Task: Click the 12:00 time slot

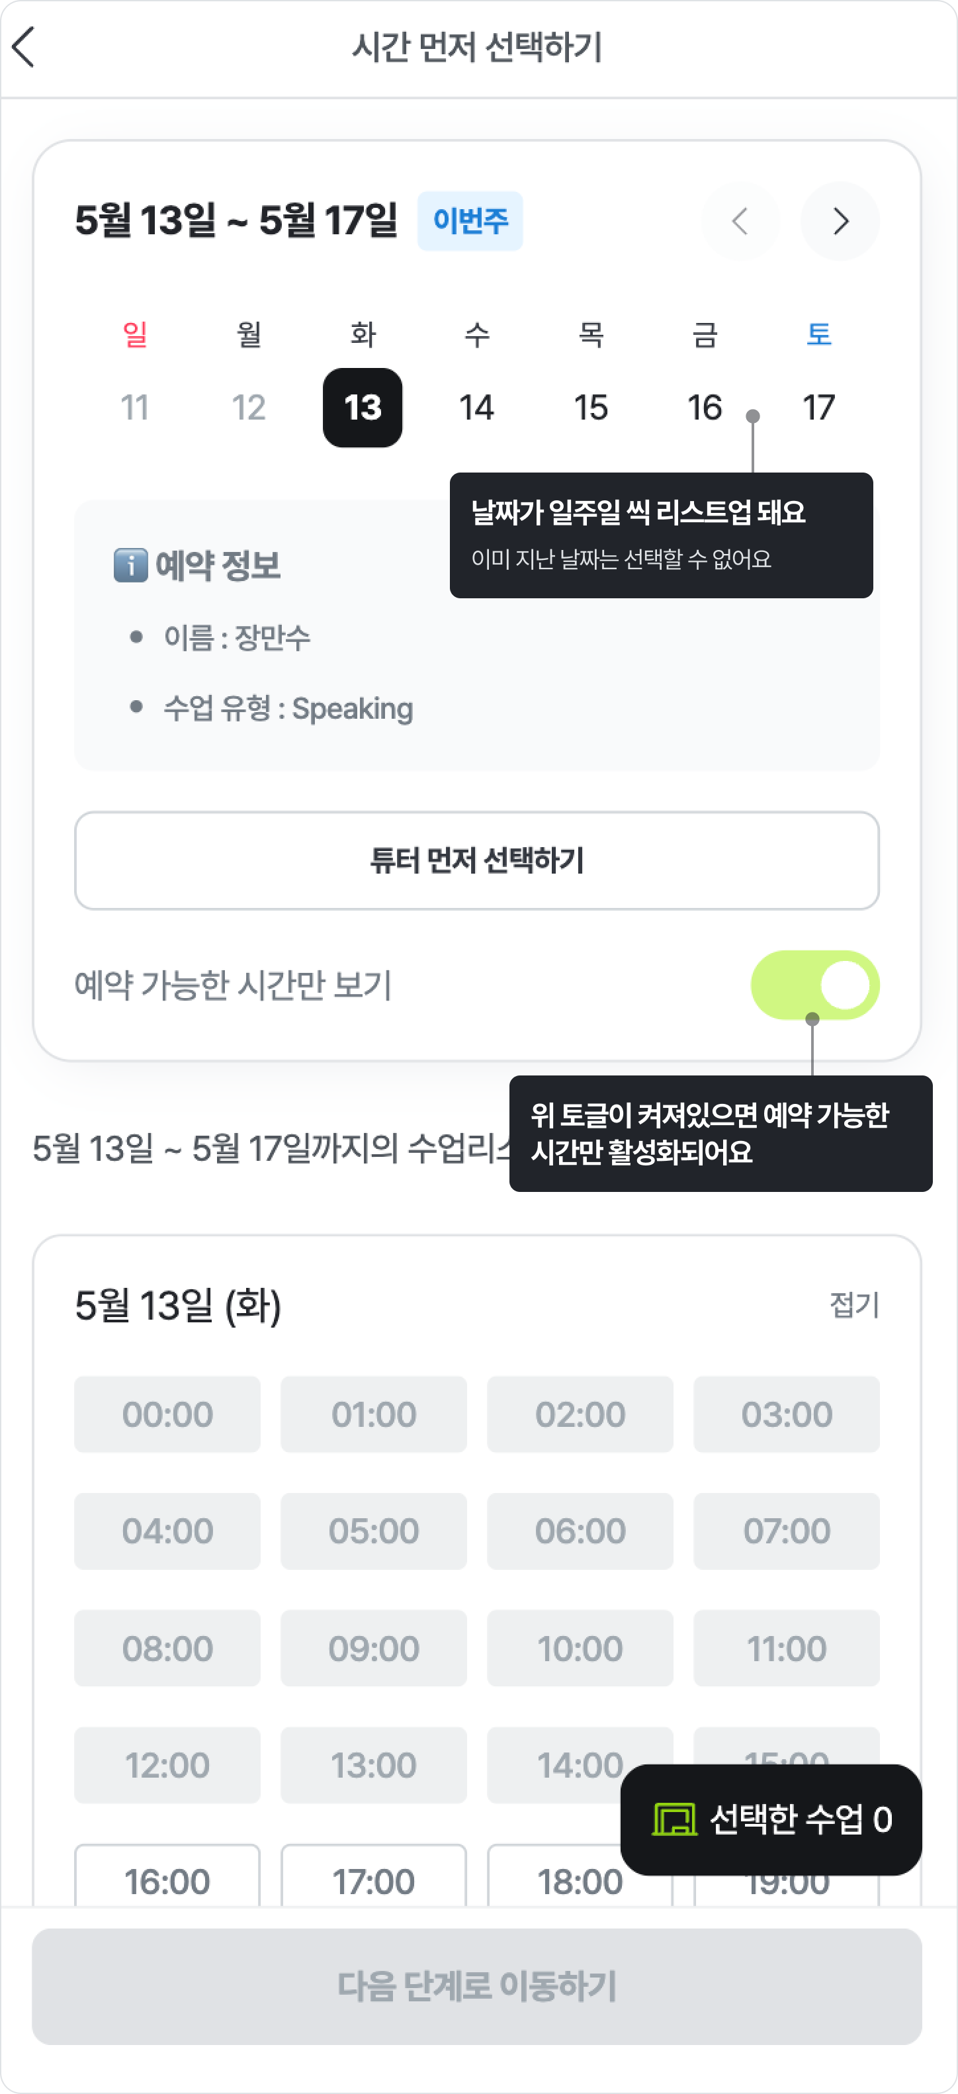Action: [x=167, y=1765]
